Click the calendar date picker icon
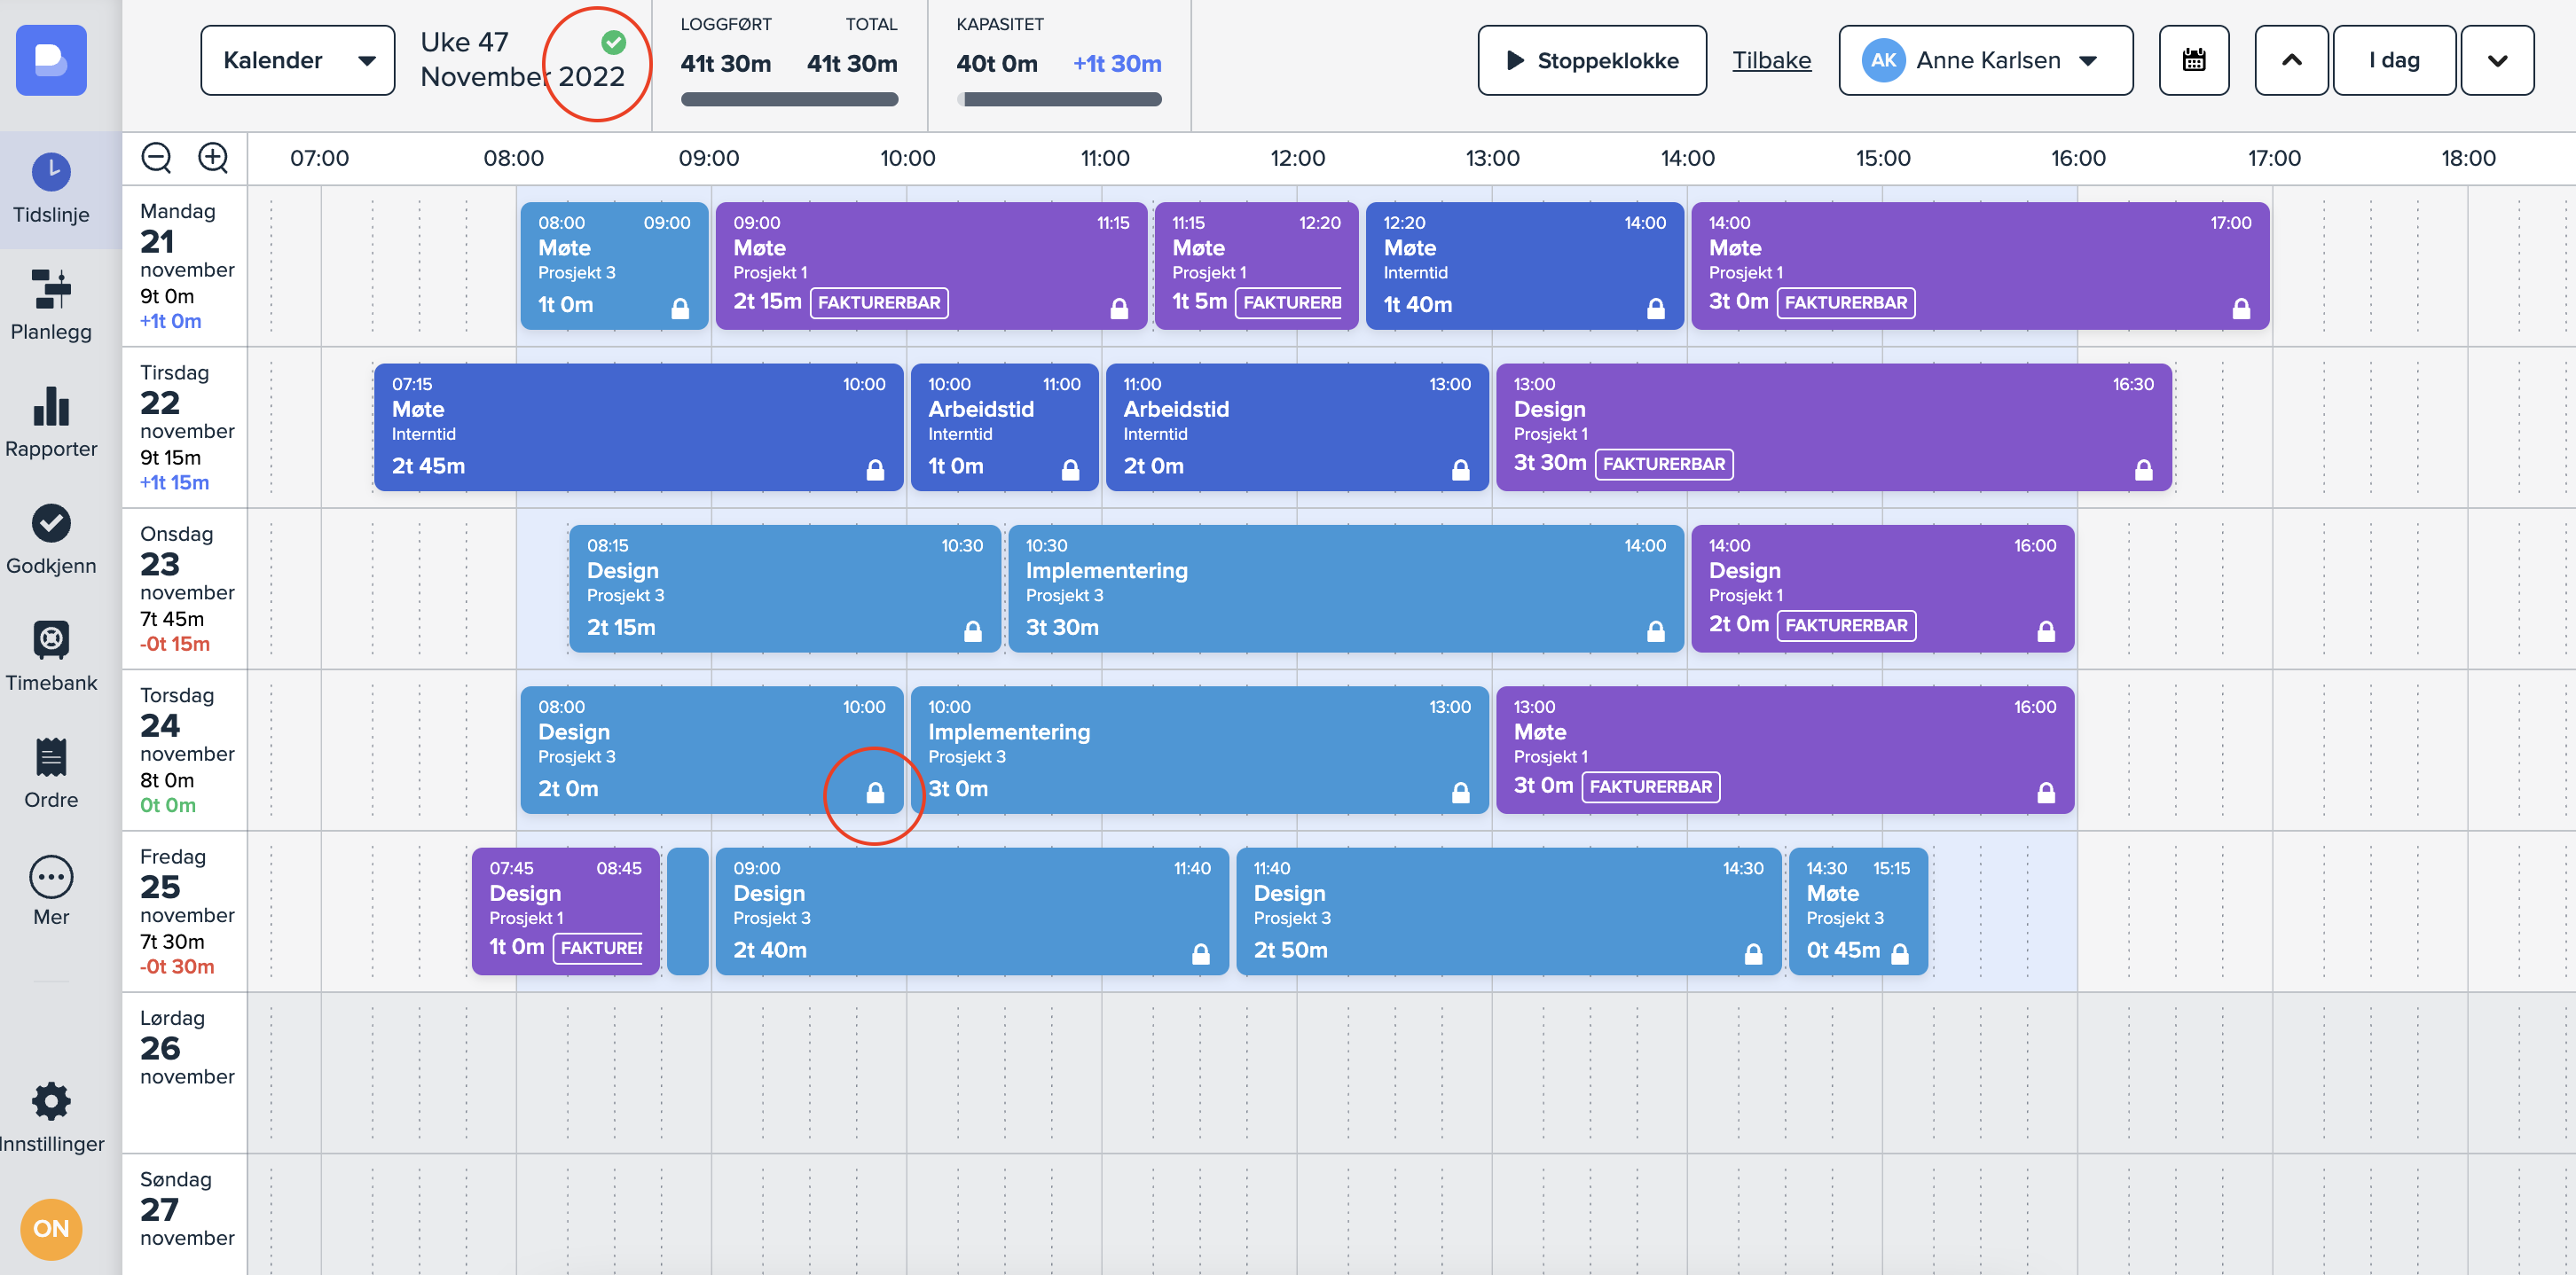The height and width of the screenshot is (1275, 2576). coord(2193,60)
